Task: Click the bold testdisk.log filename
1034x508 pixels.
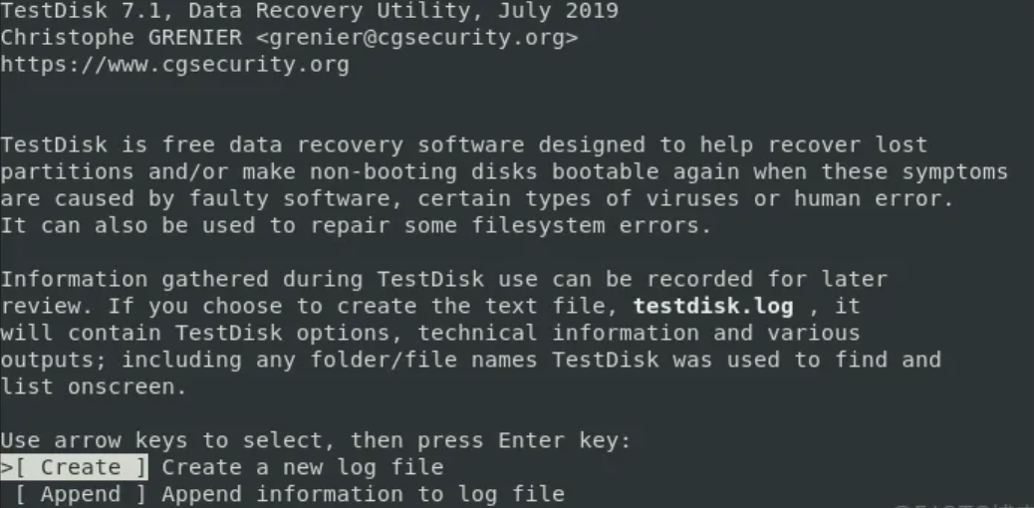Action: pyautogui.click(x=713, y=306)
